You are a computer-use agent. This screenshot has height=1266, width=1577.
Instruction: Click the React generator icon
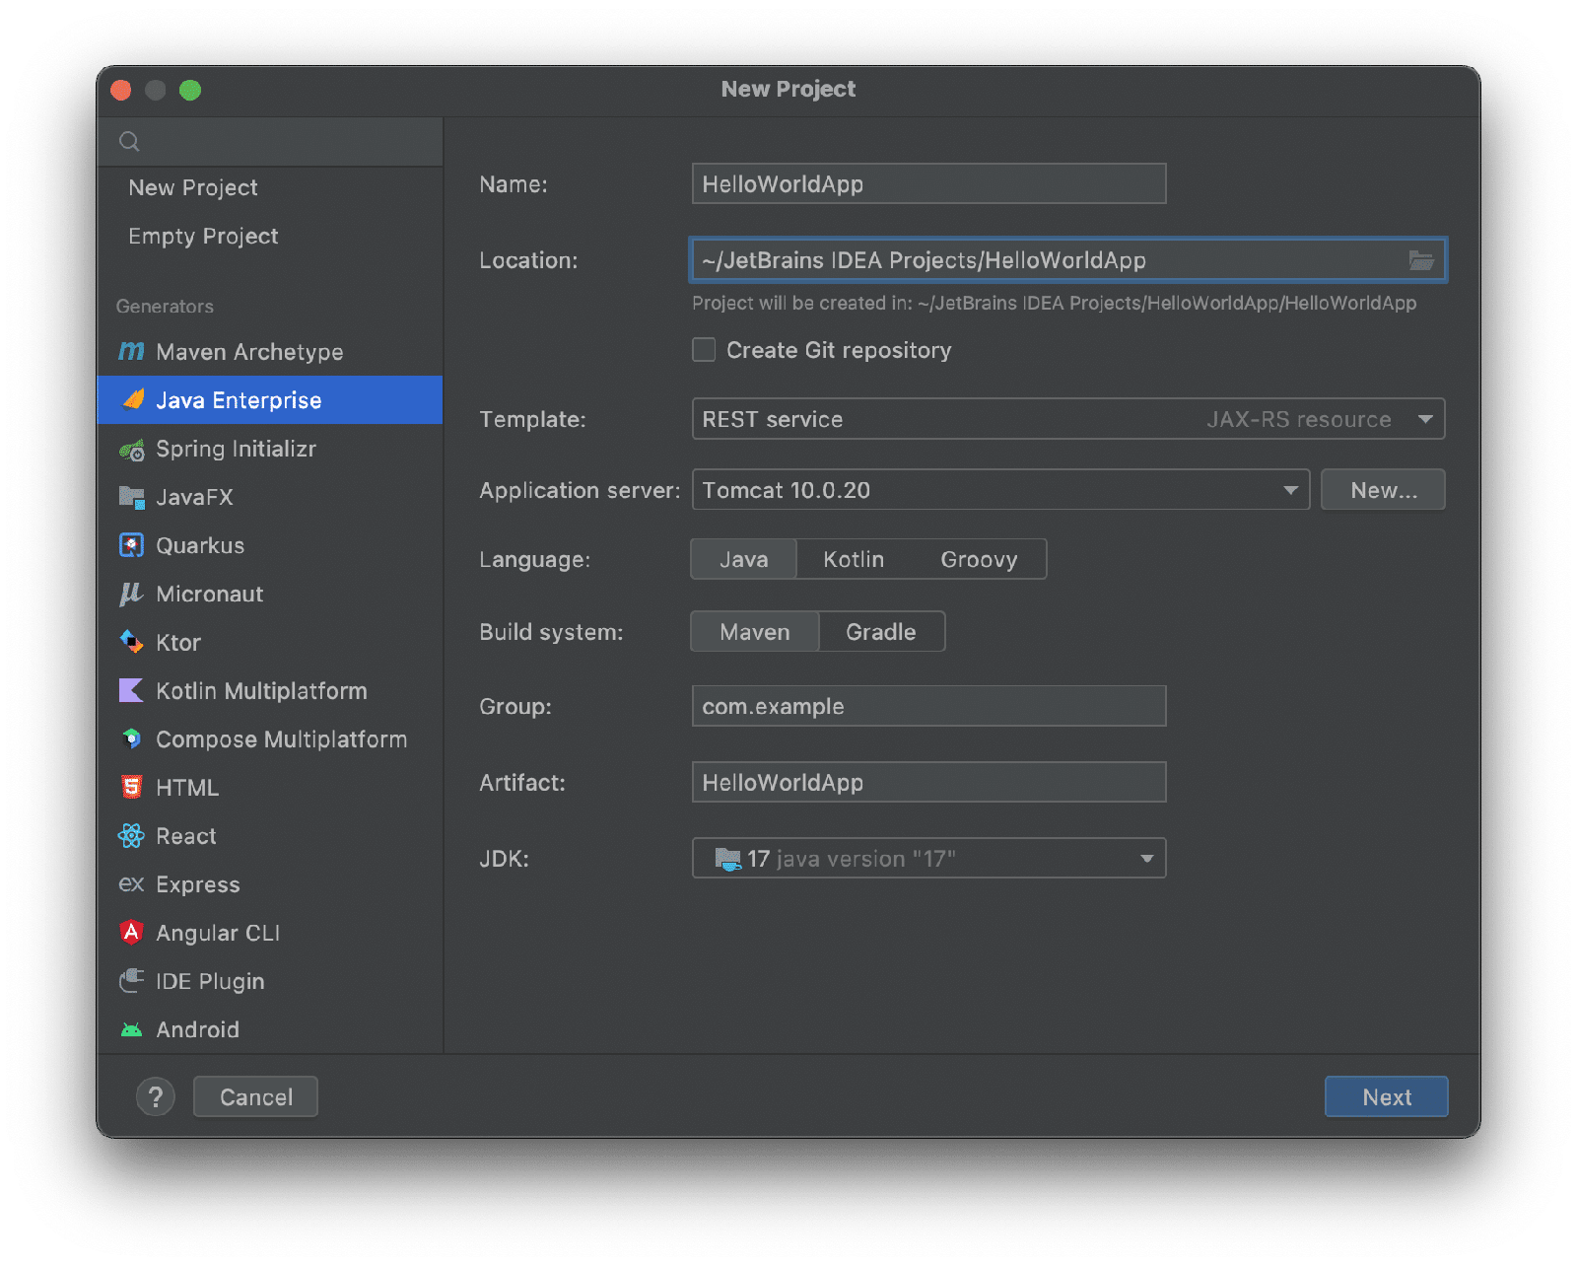click(131, 835)
